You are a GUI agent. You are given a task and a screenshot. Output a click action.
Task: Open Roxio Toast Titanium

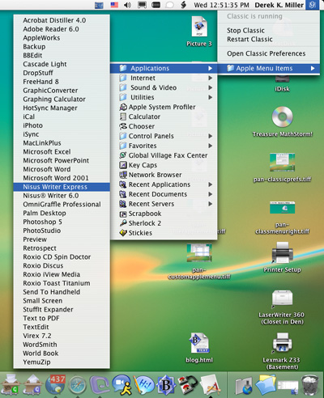pyautogui.click(x=62, y=283)
